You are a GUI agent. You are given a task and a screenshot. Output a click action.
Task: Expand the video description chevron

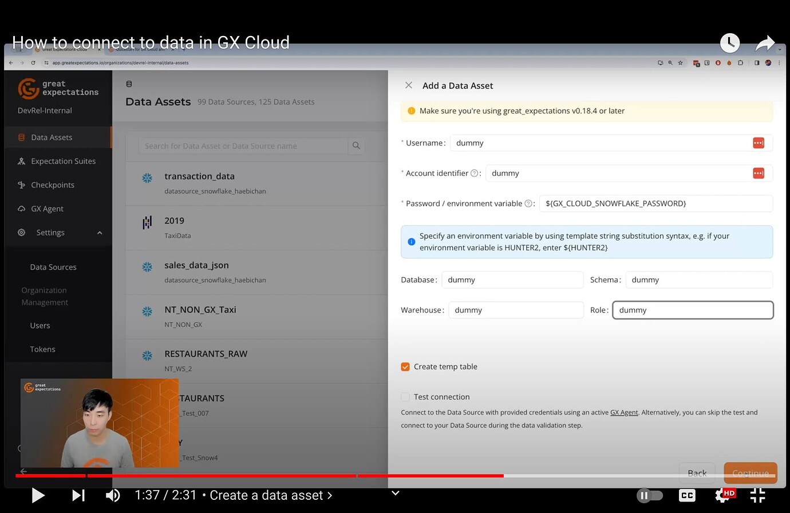pyautogui.click(x=395, y=493)
